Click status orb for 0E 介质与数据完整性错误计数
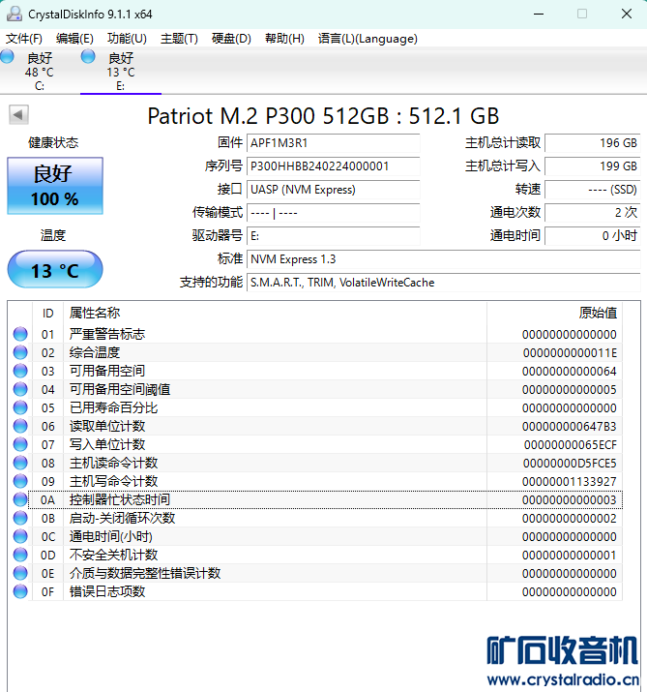This screenshot has width=647, height=692. 20,573
